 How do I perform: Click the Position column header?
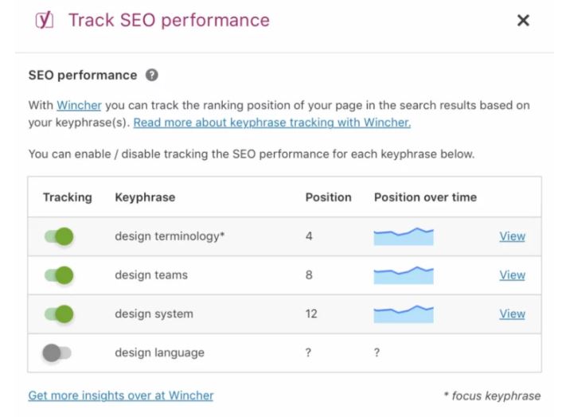coord(328,197)
